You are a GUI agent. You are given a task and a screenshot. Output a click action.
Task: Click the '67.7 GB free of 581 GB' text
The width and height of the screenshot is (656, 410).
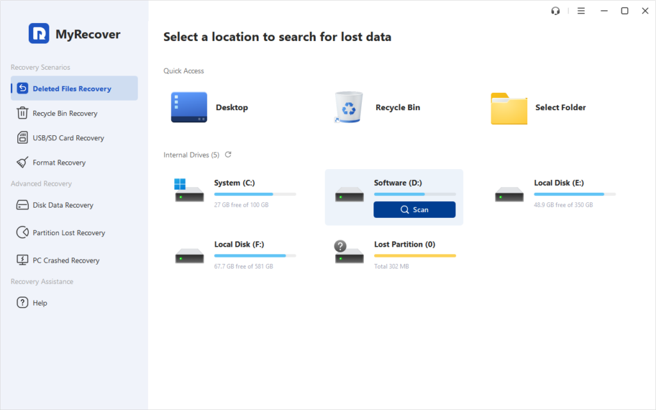coord(243,266)
